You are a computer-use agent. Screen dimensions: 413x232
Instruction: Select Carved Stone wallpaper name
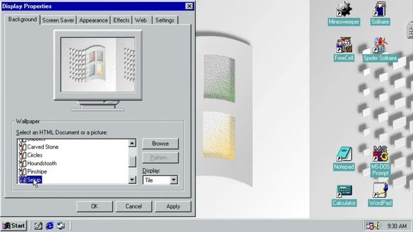(x=43, y=147)
